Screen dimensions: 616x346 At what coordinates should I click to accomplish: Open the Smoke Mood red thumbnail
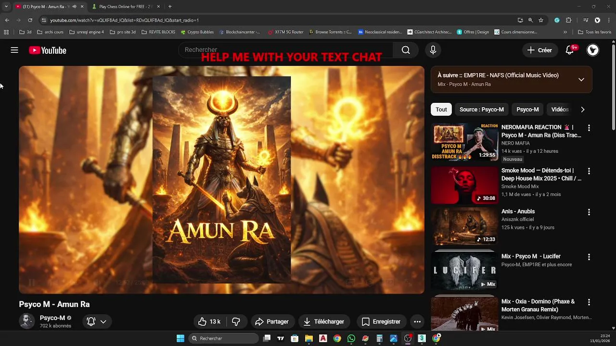tap(464, 185)
